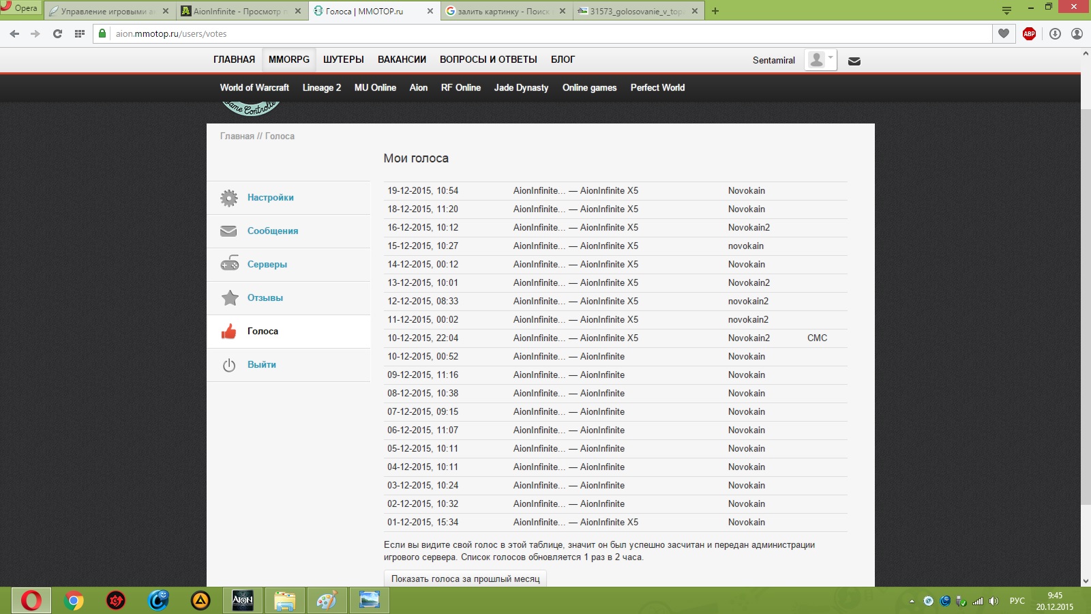The width and height of the screenshot is (1091, 614).
Task: Open Jade Dynasty category
Action: [521, 87]
